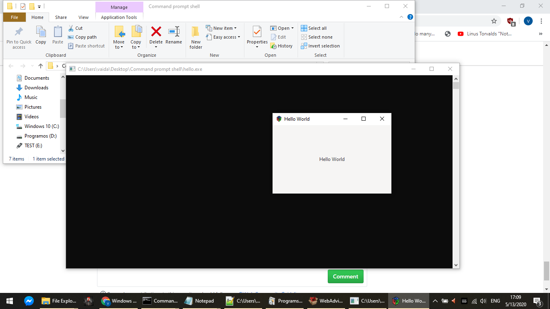Click ENG language indicator in taskbar
This screenshot has height=309, width=550.
coord(495,301)
